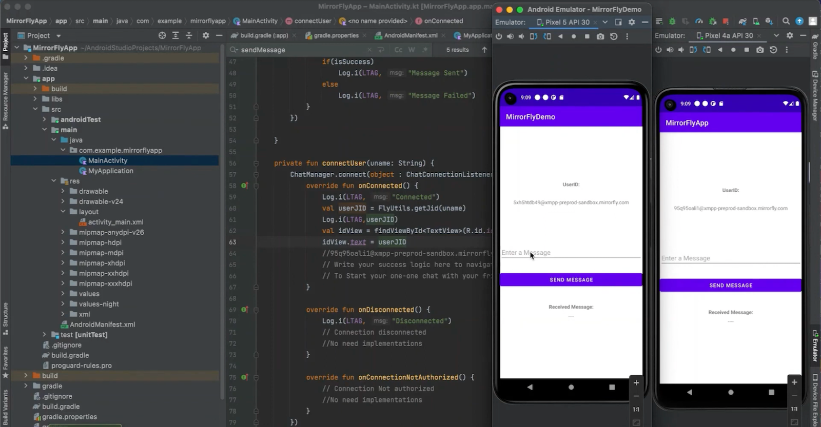This screenshot has width=821, height=427.
Task: Click the blue update arrow icon
Action: click(799, 21)
